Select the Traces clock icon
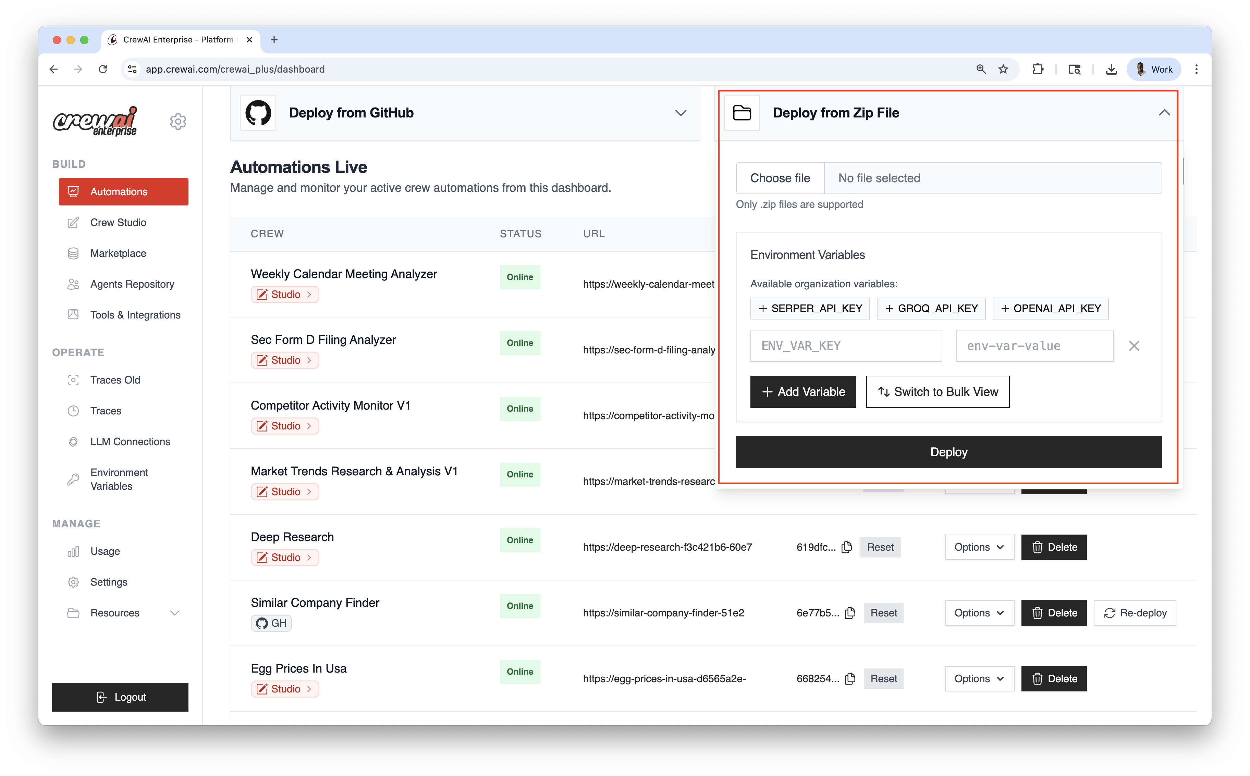Image resolution: width=1250 pixels, height=776 pixels. (x=73, y=411)
